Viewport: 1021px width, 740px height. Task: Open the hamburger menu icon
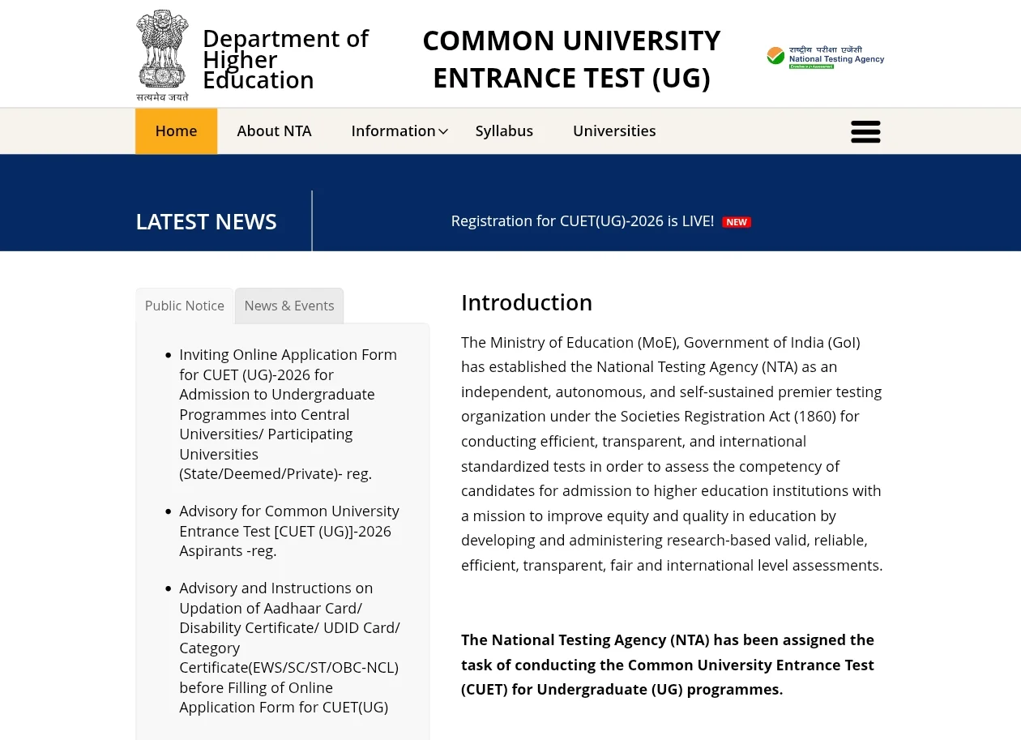coord(865,131)
